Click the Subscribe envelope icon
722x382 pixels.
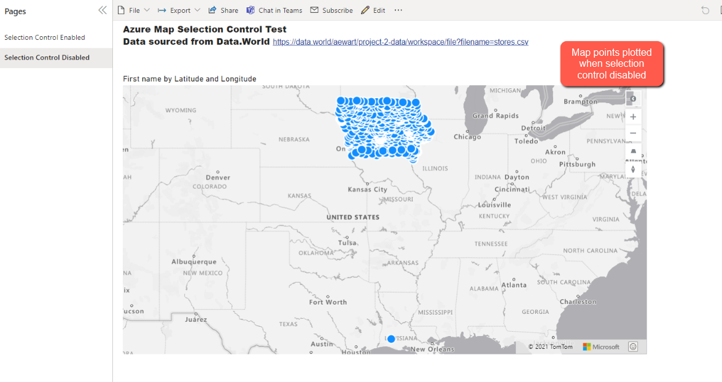click(x=314, y=10)
